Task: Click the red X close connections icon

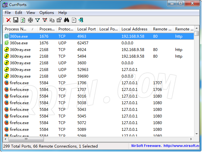Action: (x=9, y=20)
